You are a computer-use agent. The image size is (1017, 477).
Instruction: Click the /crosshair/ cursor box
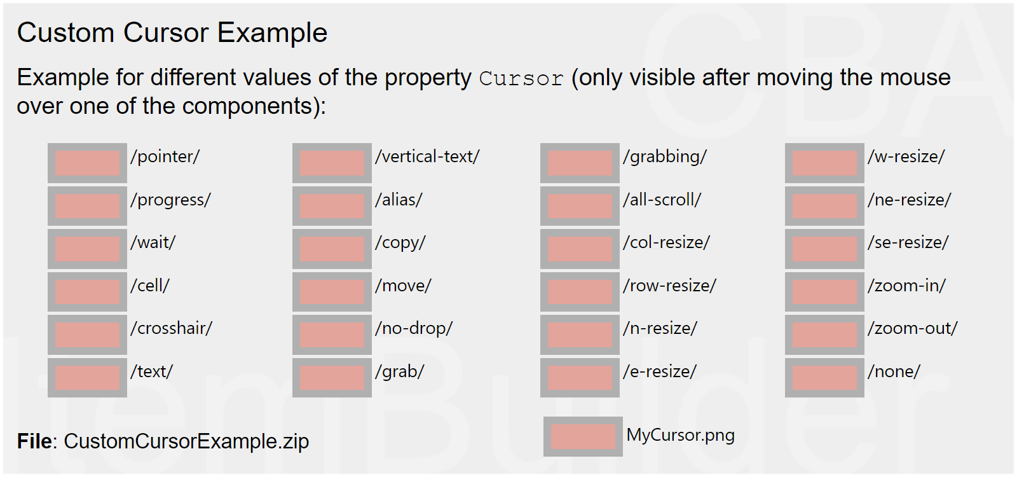coord(87,335)
